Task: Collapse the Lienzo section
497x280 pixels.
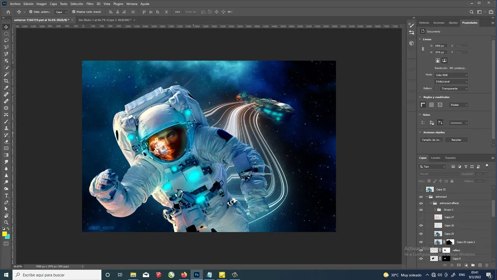Action: tap(420, 39)
